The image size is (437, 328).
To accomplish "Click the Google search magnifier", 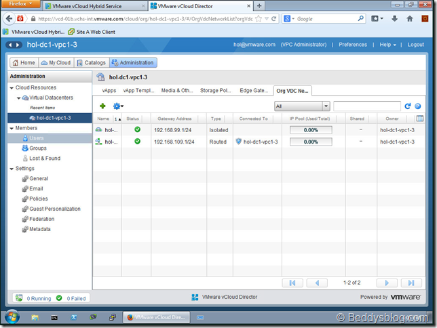I will (x=360, y=19).
